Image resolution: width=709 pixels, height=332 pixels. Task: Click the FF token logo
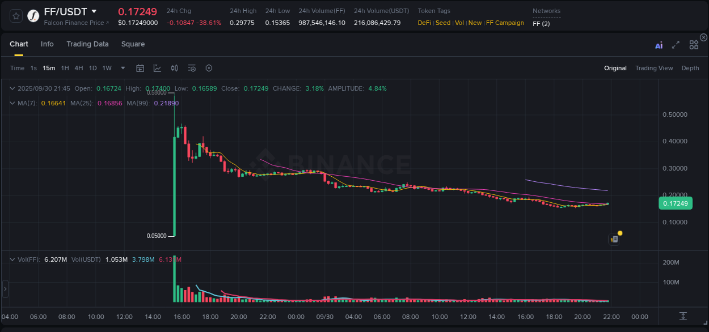tap(33, 15)
